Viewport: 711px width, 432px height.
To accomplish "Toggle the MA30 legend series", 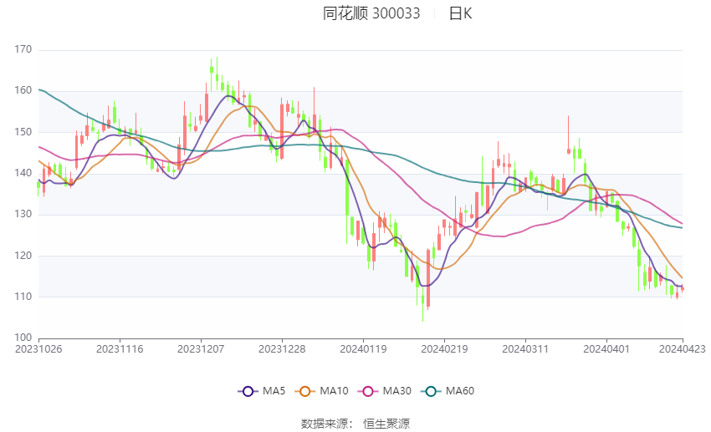I will point(385,391).
